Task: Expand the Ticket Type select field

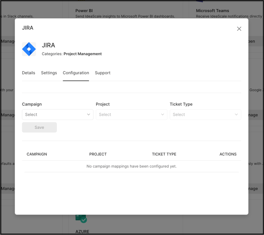Action: 203,115
